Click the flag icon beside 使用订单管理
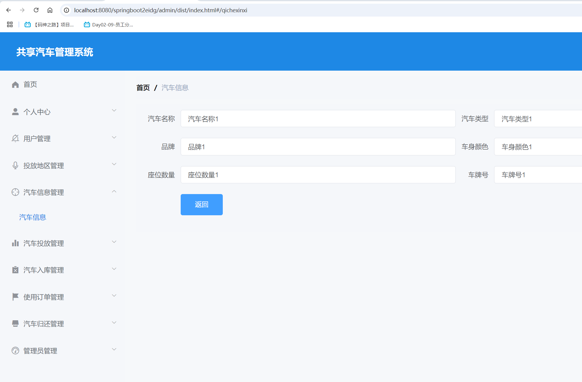582x382 pixels. tap(15, 296)
